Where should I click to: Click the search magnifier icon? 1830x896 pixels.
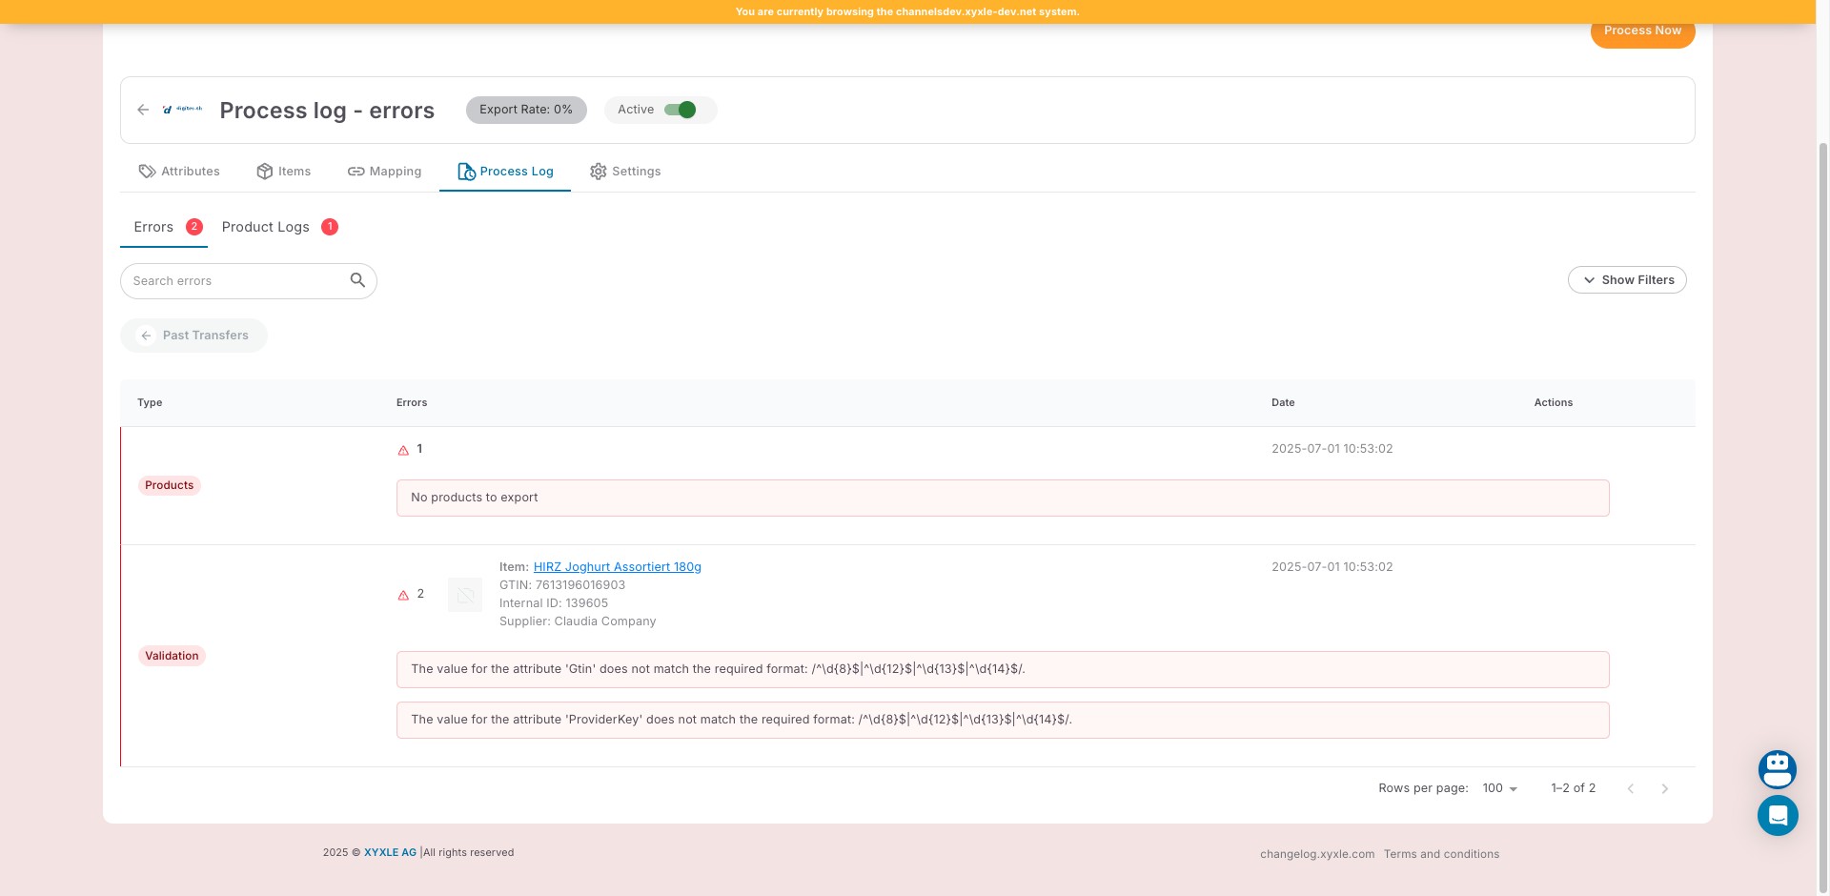pyautogui.click(x=357, y=280)
